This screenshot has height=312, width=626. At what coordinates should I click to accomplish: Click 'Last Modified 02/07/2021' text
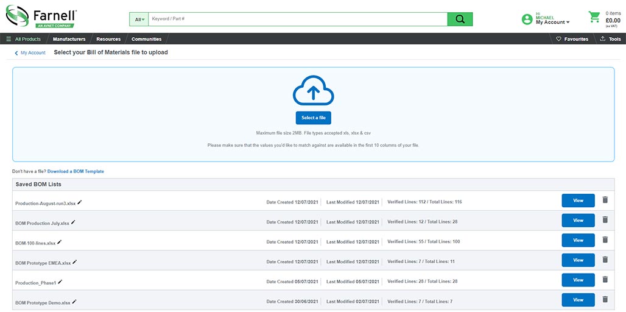point(353,301)
